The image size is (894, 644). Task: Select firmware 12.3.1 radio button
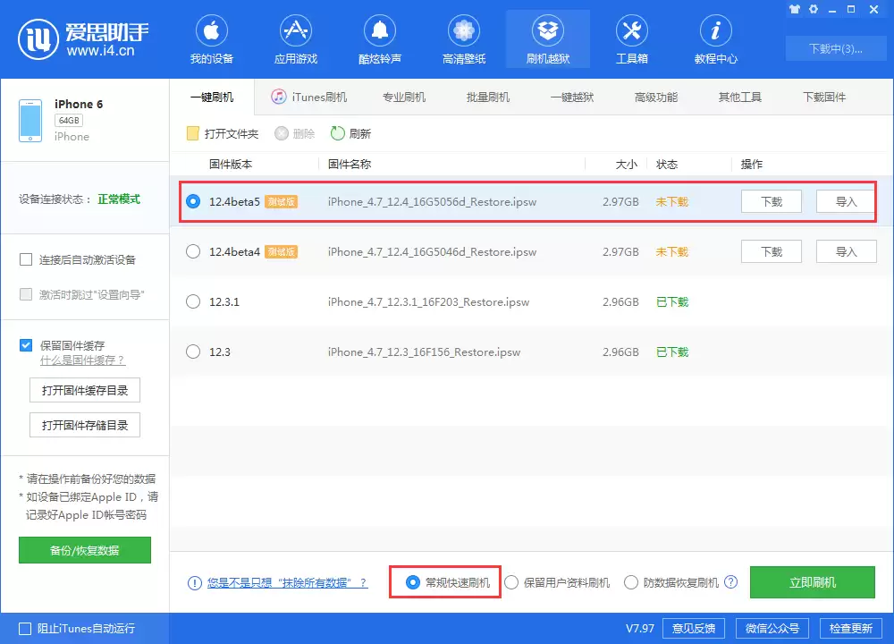click(193, 301)
